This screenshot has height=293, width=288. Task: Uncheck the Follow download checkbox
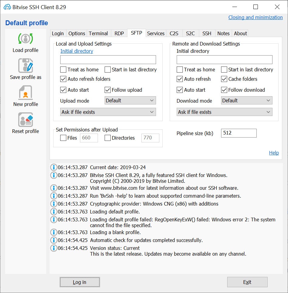point(224,90)
